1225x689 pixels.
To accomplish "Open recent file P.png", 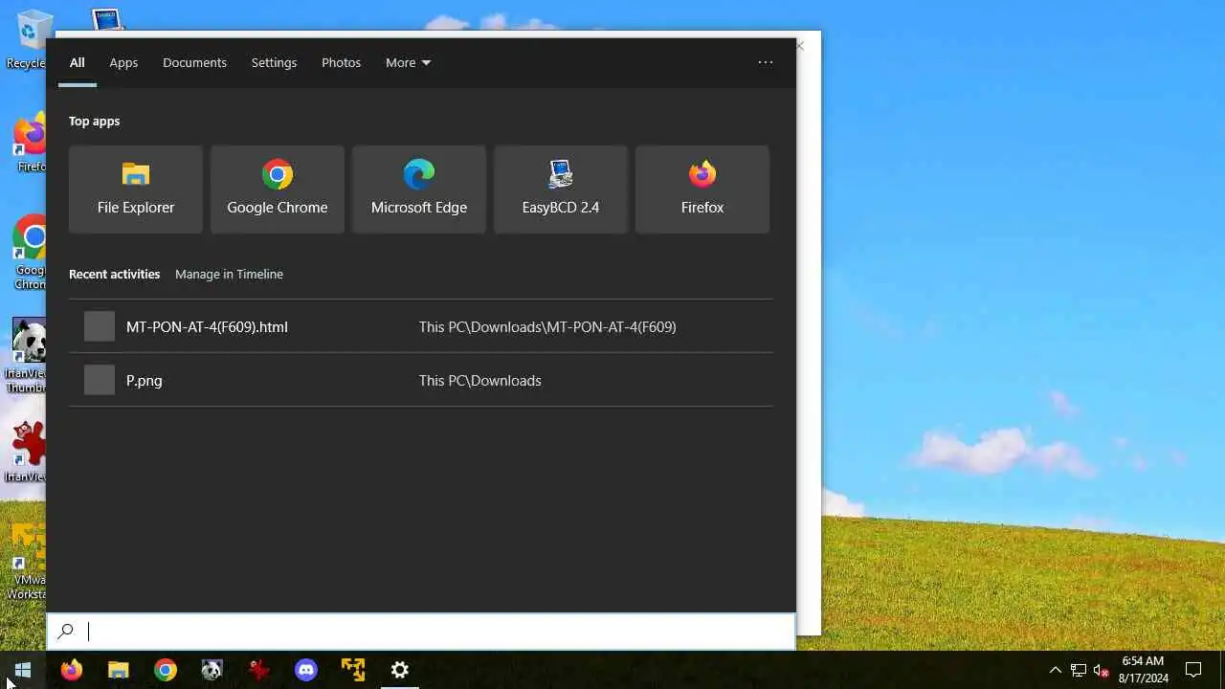I will point(420,380).
